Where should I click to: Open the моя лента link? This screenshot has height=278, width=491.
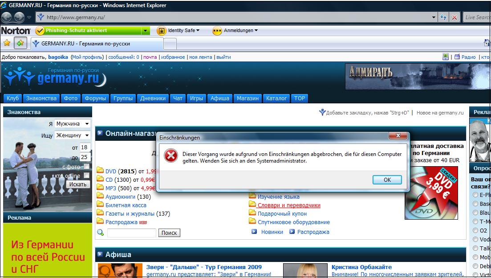[200, 57]
